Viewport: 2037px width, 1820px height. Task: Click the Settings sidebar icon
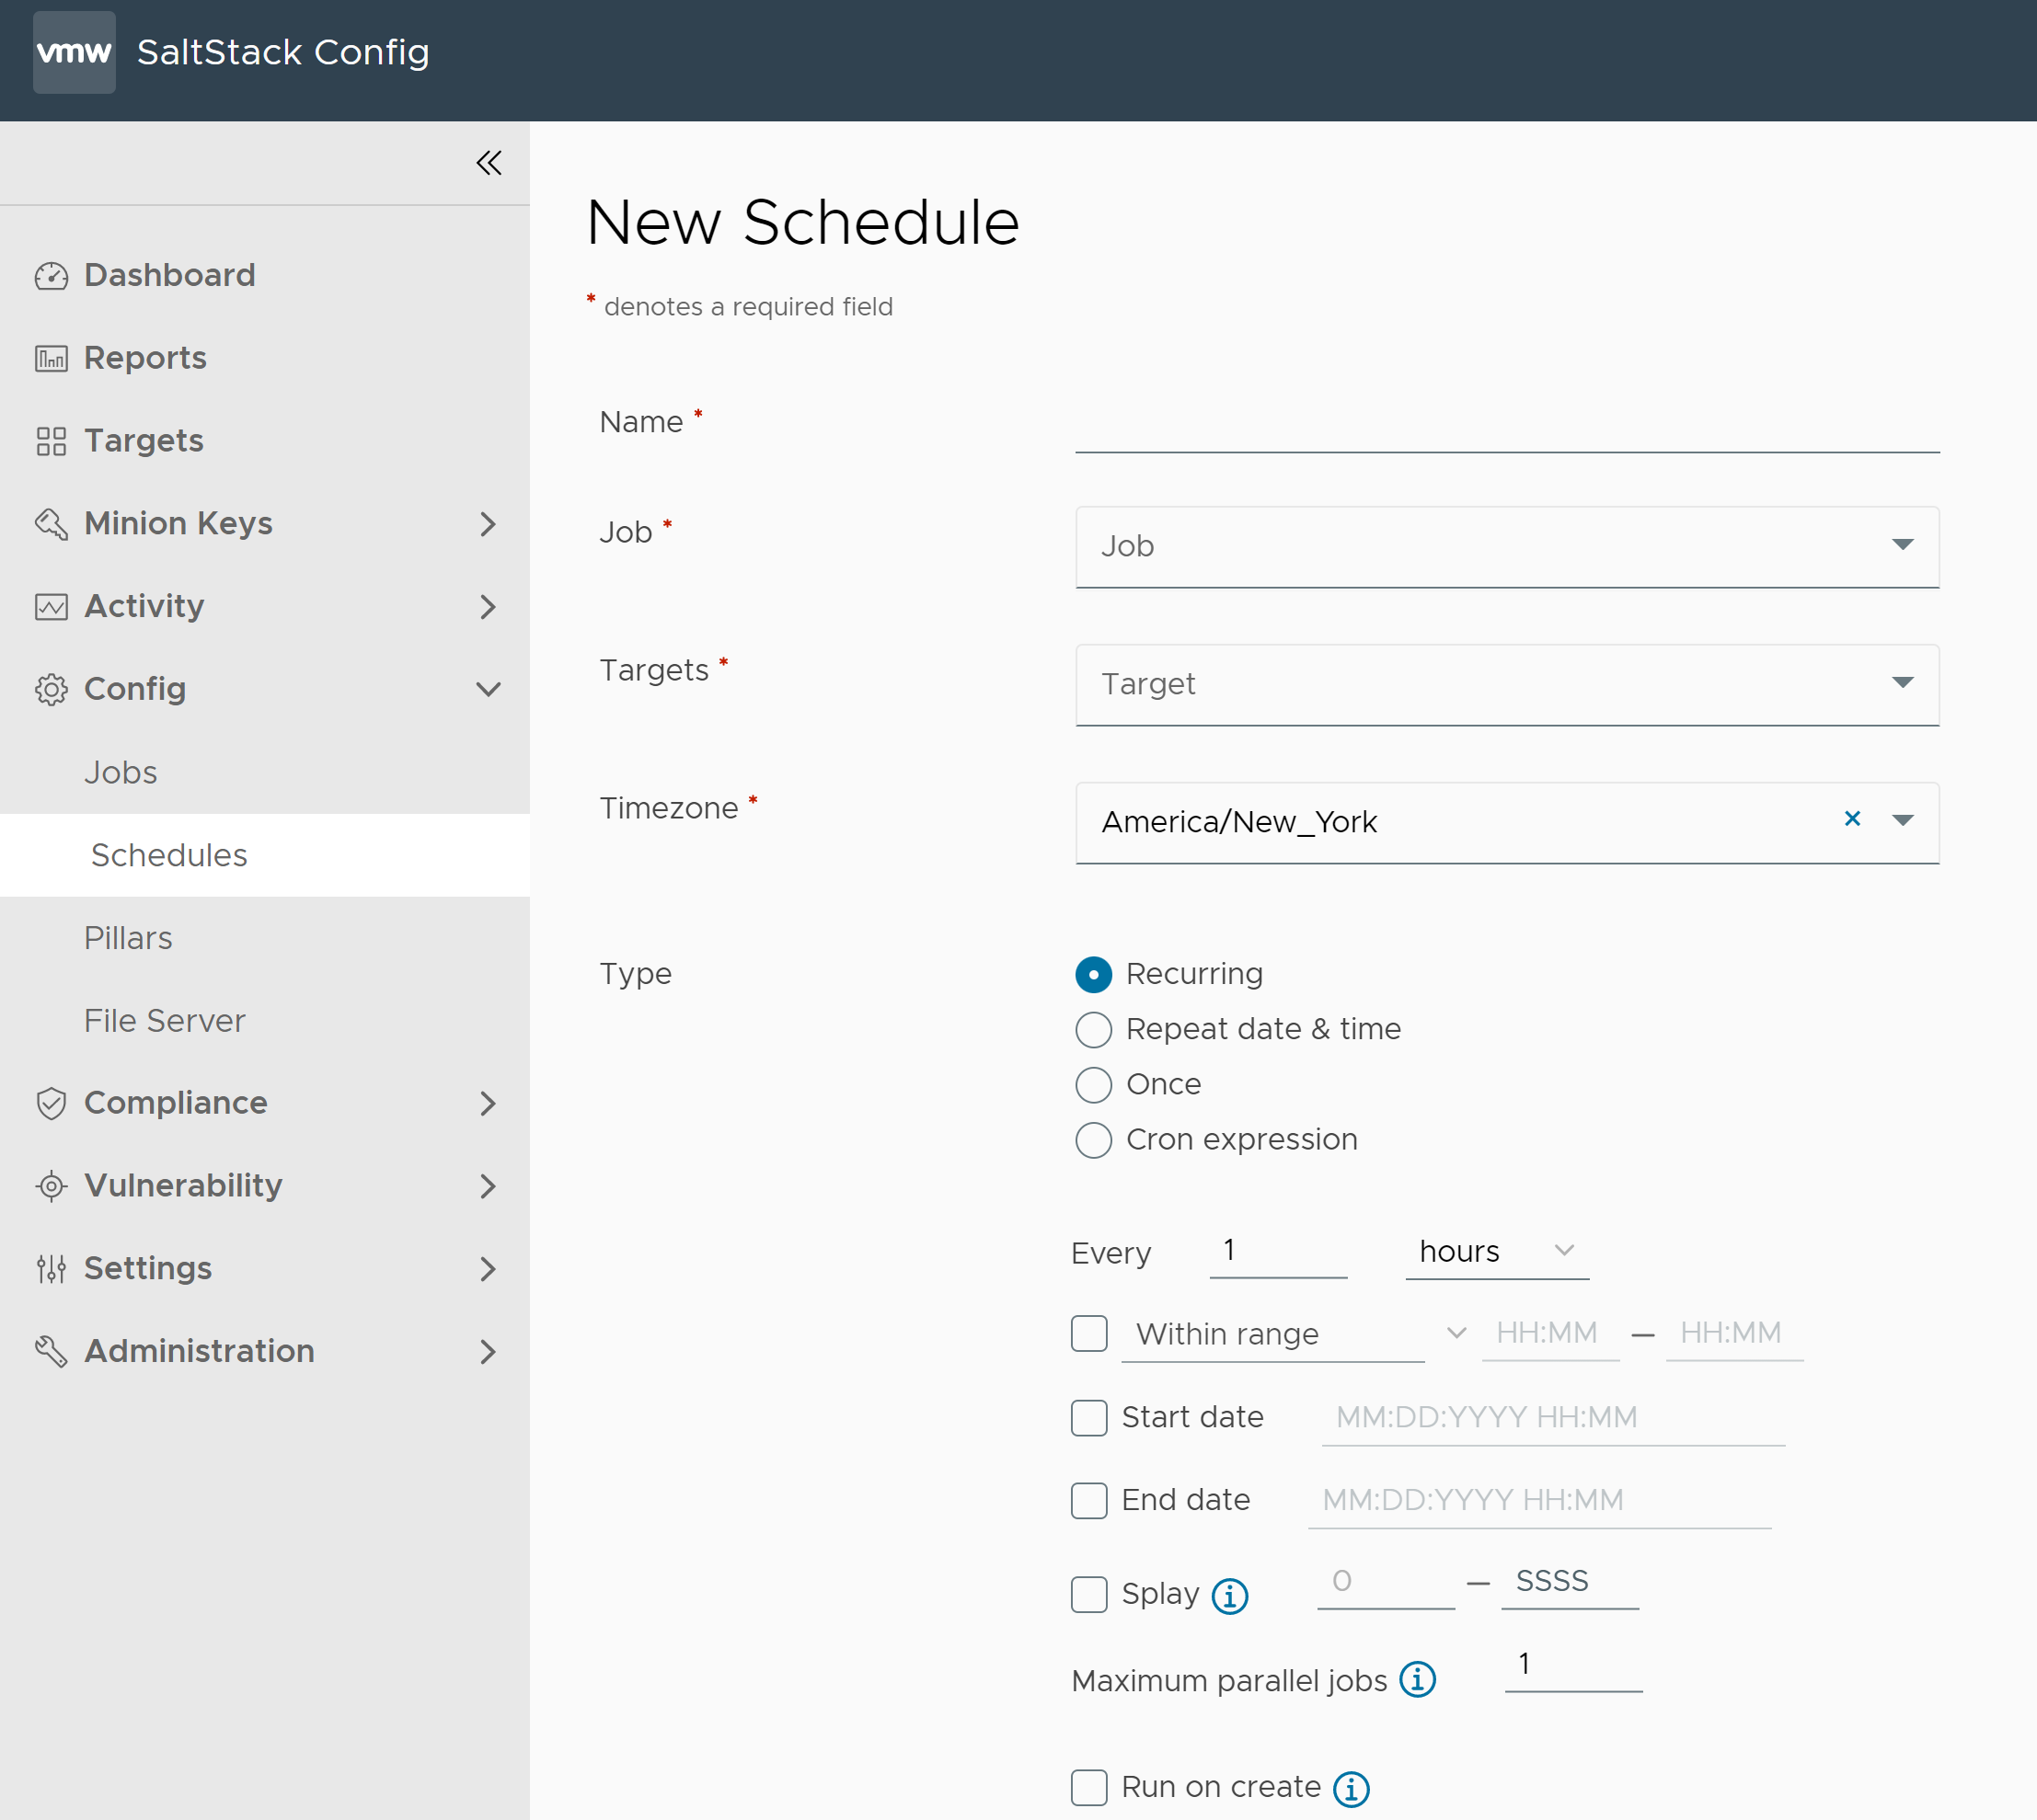[46, 1266]
